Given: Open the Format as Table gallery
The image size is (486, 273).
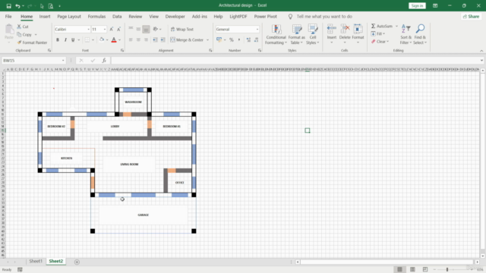Looking at the screenshot, I should click(297, 34).
